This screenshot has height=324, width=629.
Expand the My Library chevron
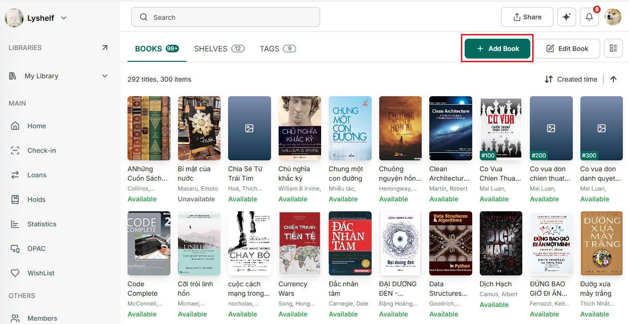click(x=105, y=76)
